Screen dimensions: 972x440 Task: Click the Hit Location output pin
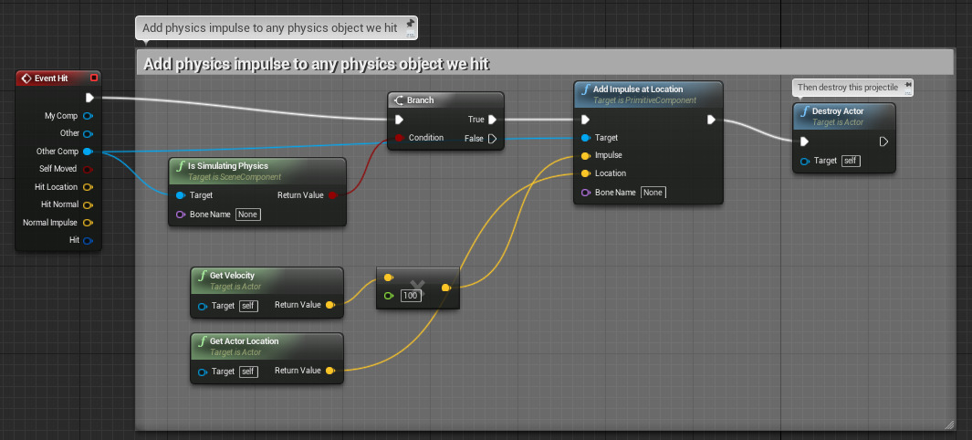tap(88, 187)
